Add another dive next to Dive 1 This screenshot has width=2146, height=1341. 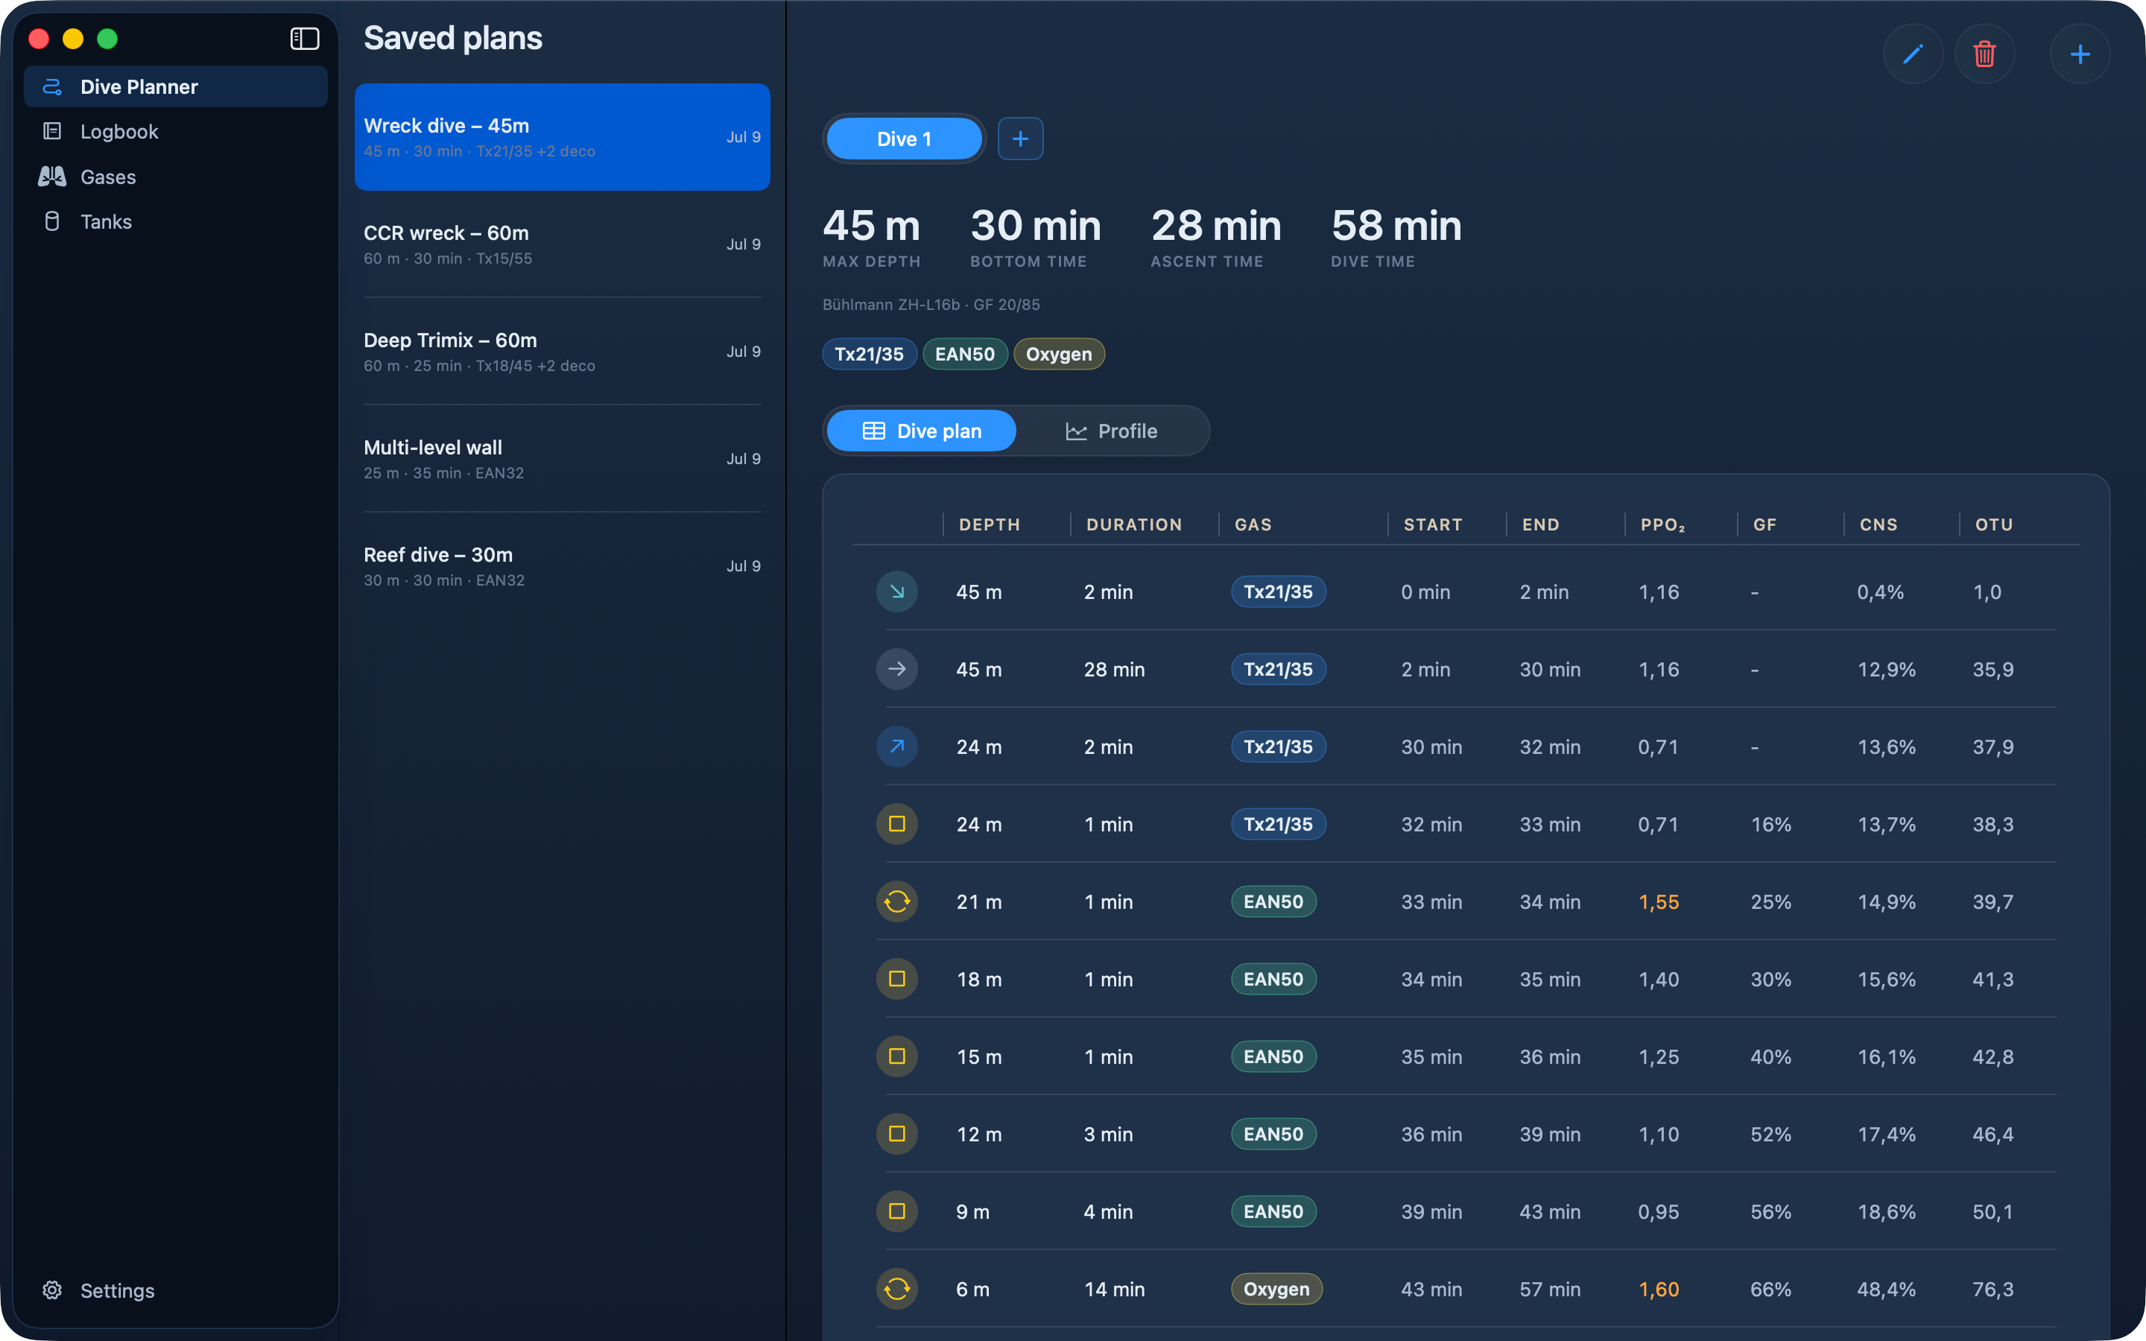[x=1020, y=139]
